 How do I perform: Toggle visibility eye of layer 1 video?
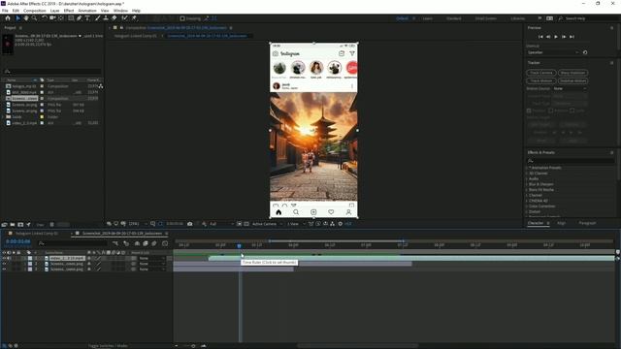click(4, 258)
